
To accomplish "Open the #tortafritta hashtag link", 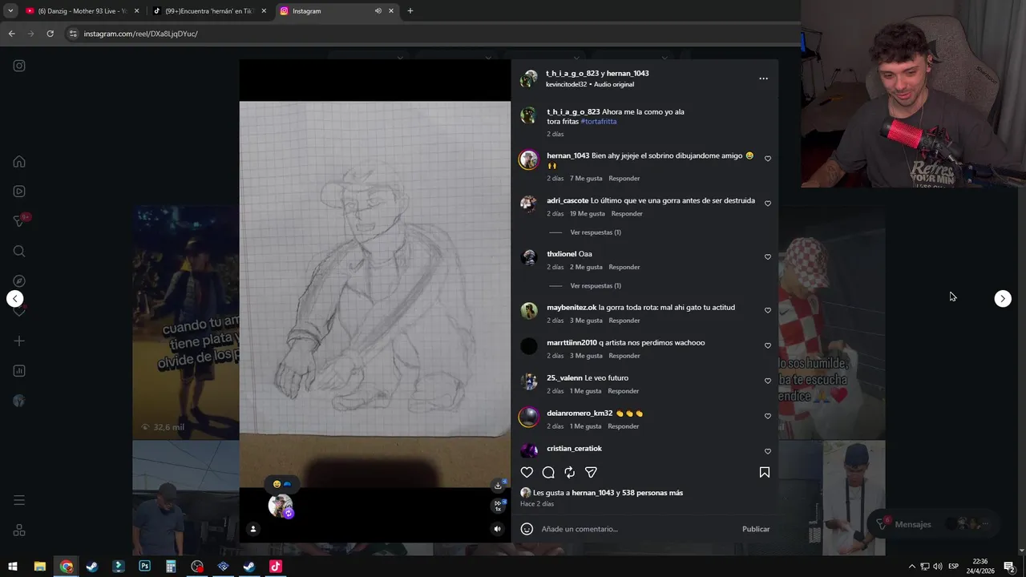I will [x=599, y=122].
